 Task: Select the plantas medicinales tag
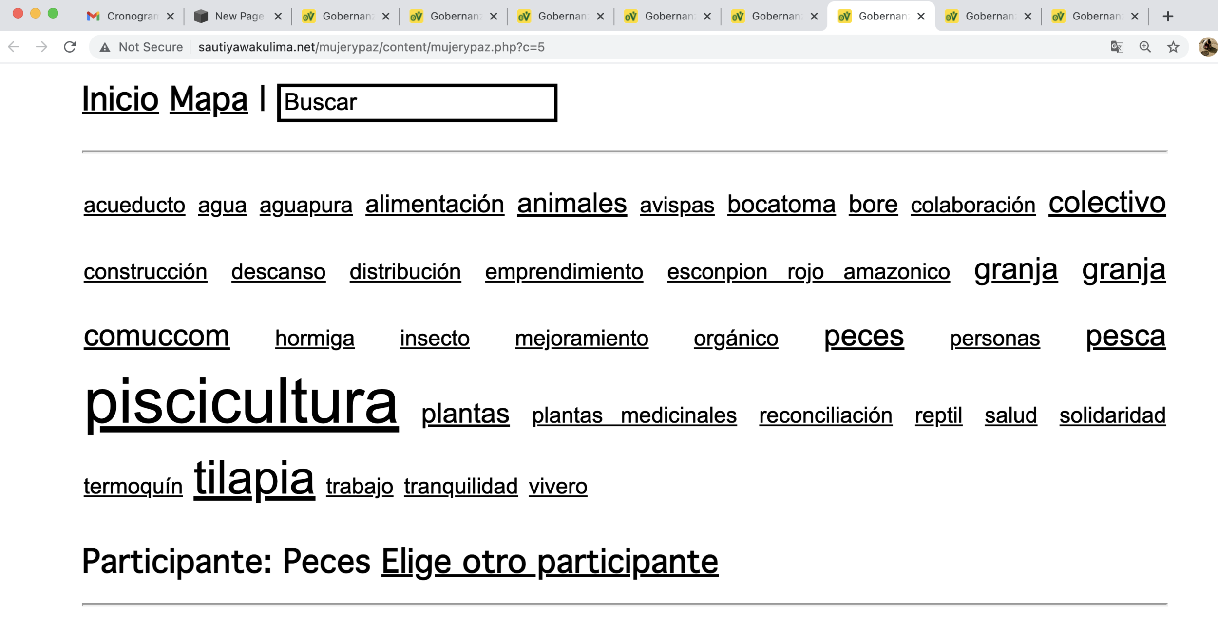point(634,415)
